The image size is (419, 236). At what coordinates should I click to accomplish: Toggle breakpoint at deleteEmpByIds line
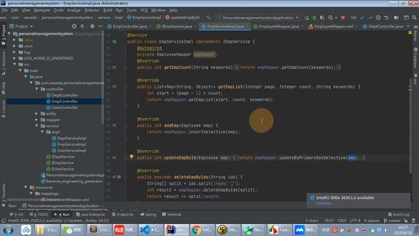point(119,177)
